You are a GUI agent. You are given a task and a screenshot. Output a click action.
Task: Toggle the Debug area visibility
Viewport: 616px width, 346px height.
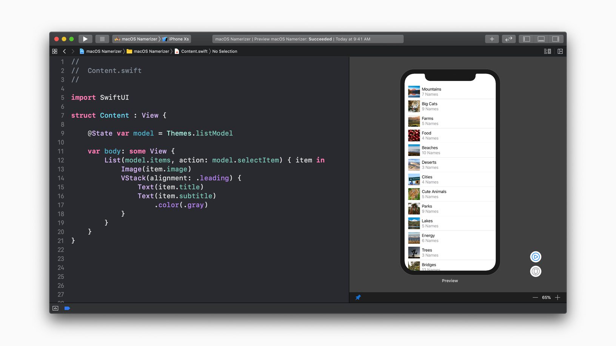(541, 39)
